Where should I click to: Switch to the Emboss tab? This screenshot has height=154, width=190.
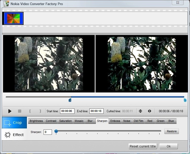tap(115, 121)
